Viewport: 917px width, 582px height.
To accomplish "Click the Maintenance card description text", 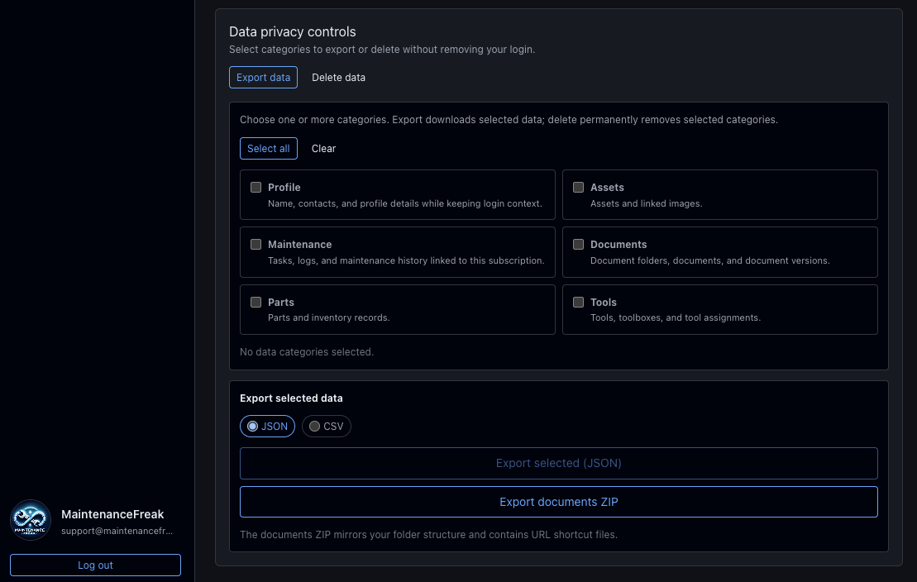I will (x=406, y=260).
